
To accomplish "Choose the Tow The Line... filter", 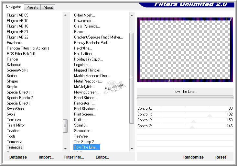I will [x=87, y=147].
